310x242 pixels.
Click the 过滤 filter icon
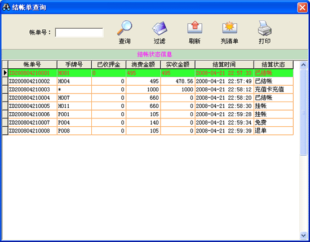pyautogui.click(x=160, y=28)
